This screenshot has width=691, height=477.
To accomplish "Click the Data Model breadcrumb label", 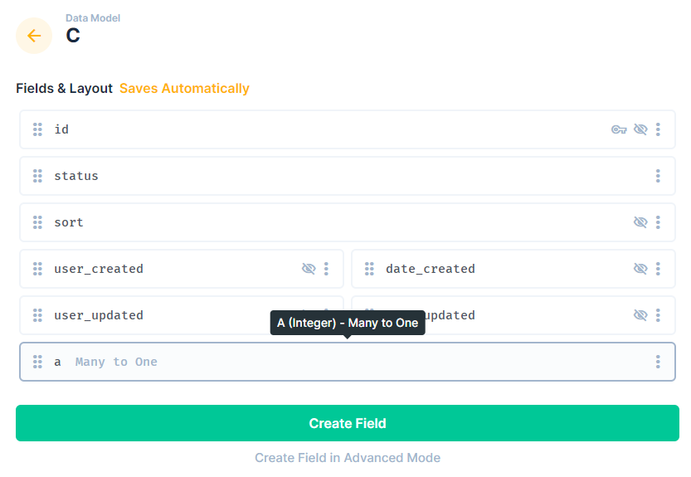I will (x=93, y=18).
